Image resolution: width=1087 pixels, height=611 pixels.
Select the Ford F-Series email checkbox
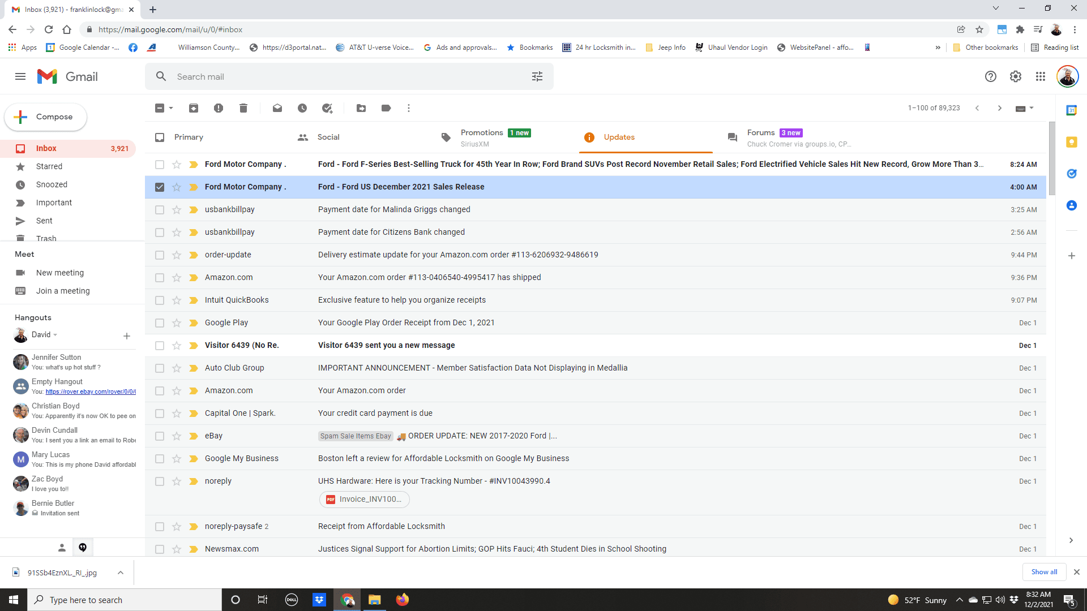160,165
